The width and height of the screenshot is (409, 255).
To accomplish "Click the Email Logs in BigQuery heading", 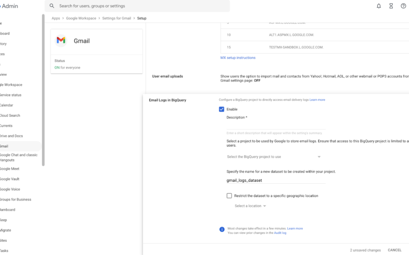I will coord(167,100).
